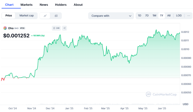Click the #720 rank badge

22,28
